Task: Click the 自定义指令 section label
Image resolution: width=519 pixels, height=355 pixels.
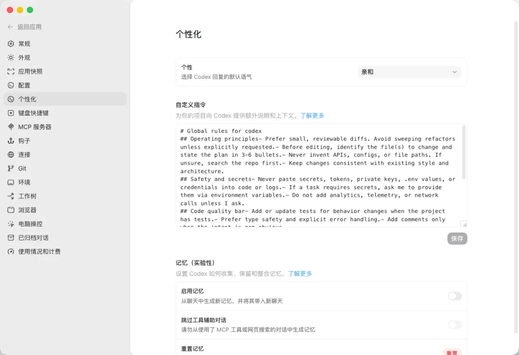Action: pos(191,105)
